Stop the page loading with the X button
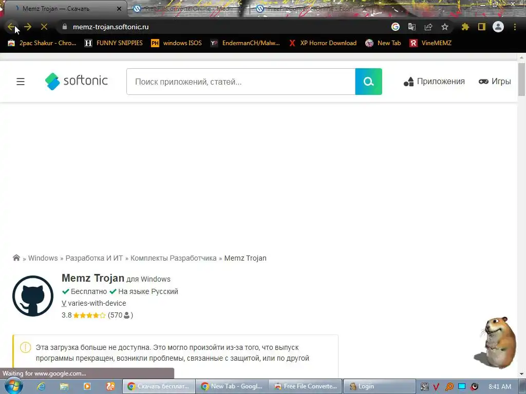 [44, 27]
